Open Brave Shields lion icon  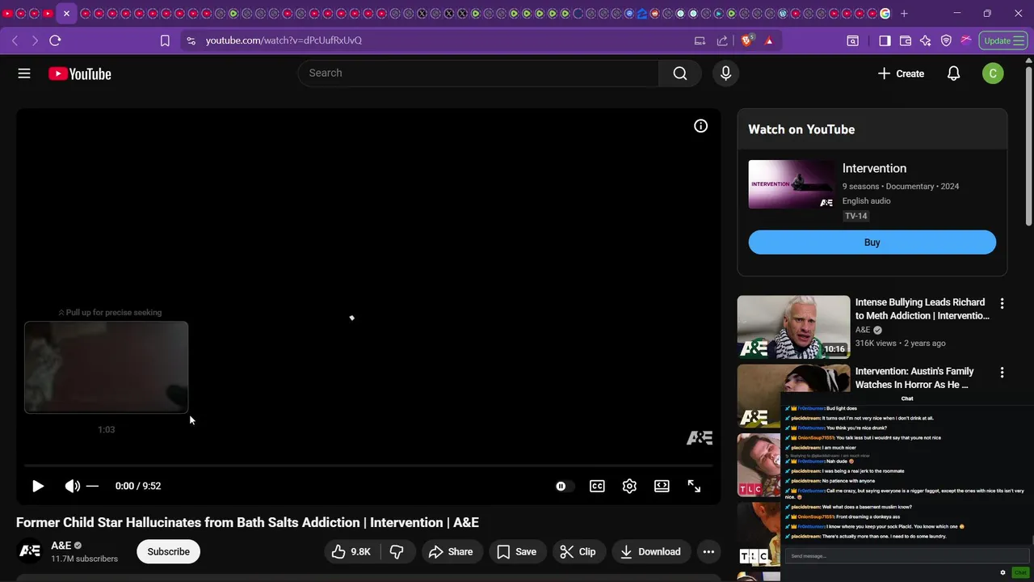[747, 40]
